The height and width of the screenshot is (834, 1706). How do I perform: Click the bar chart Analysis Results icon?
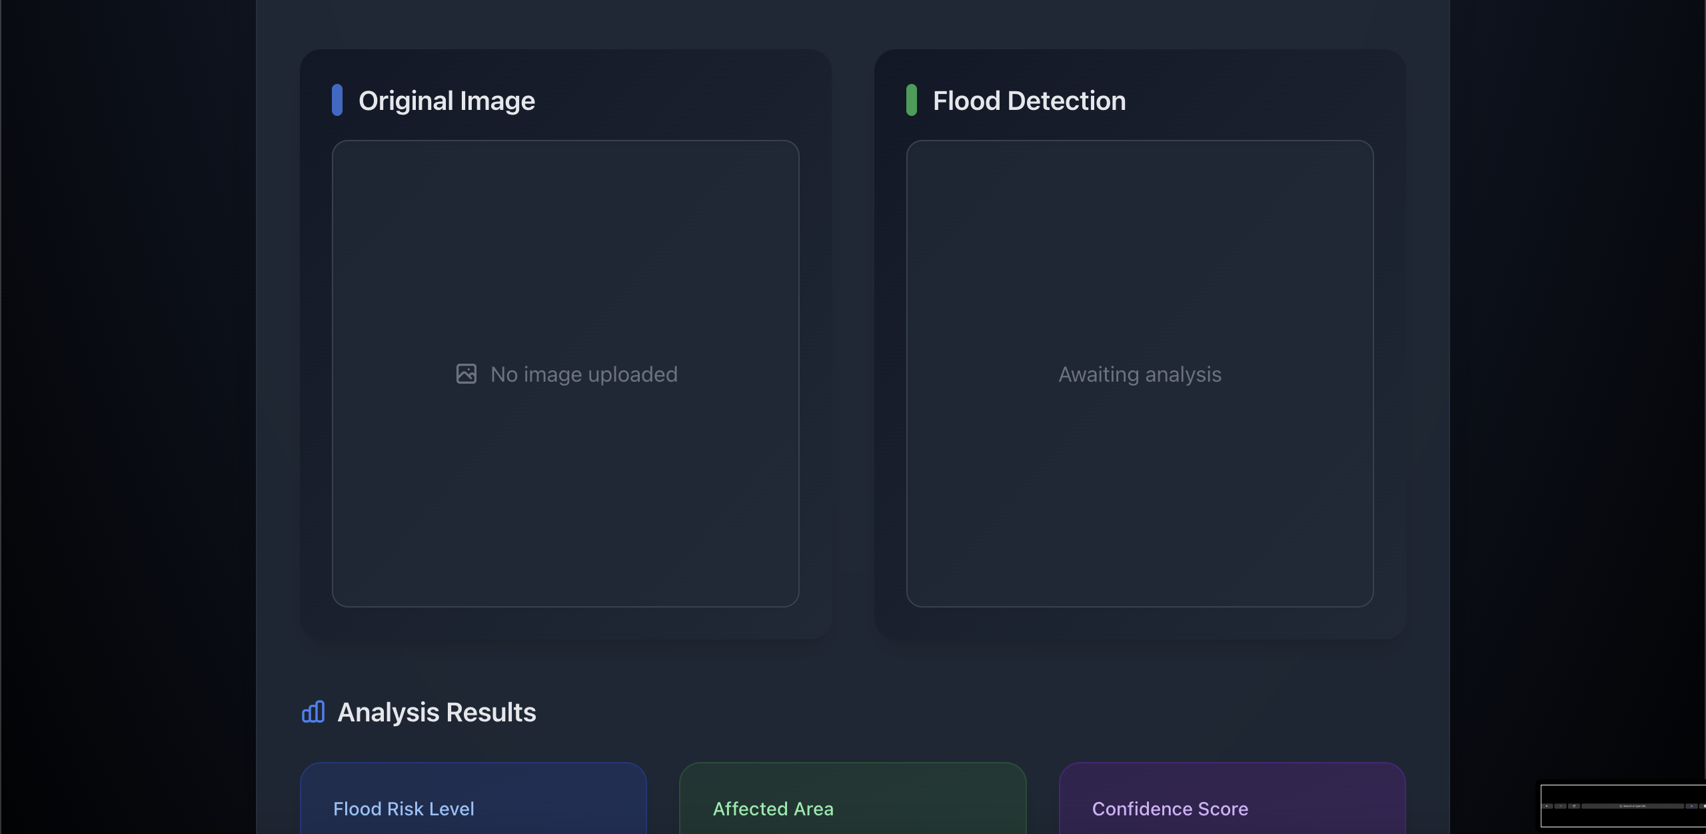(x=313, y=712)
